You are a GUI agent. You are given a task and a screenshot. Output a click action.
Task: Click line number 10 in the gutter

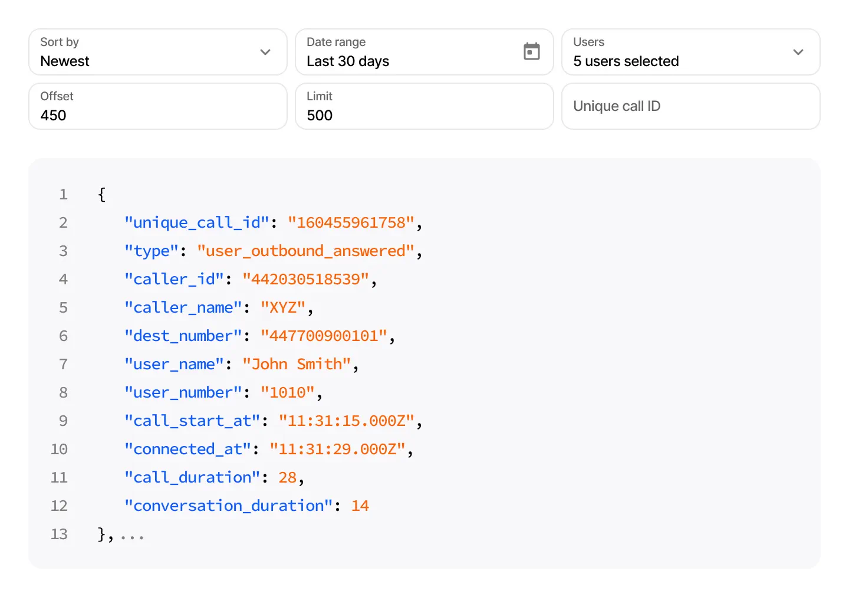click(x=59, y=449)
